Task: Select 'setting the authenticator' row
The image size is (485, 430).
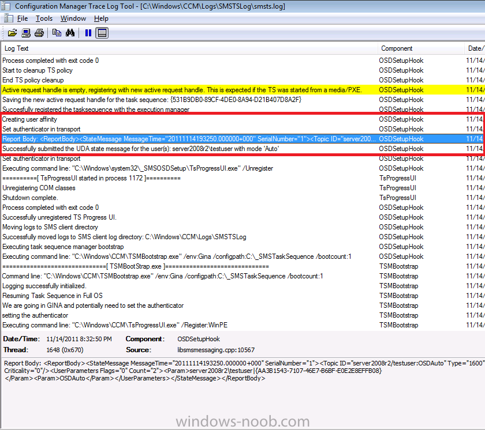Action: (x=242, y=315)
